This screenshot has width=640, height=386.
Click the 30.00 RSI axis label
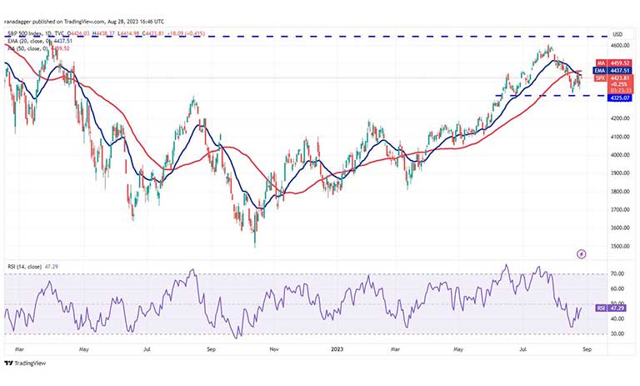click(618, 334)
